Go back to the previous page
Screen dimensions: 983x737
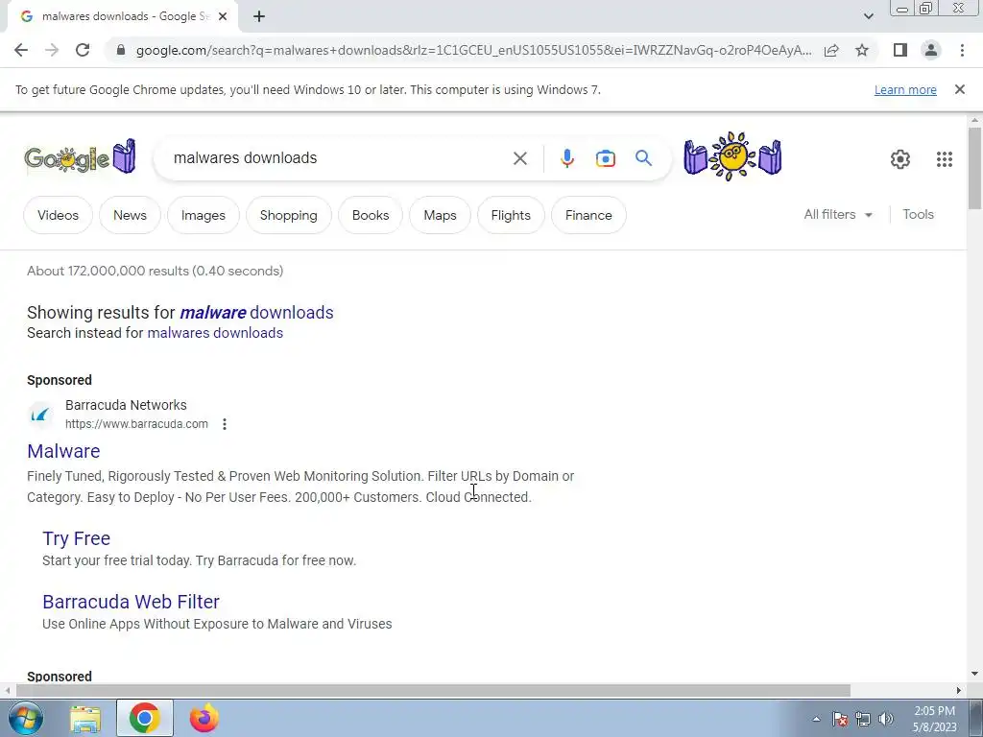(x=21, y=50)
